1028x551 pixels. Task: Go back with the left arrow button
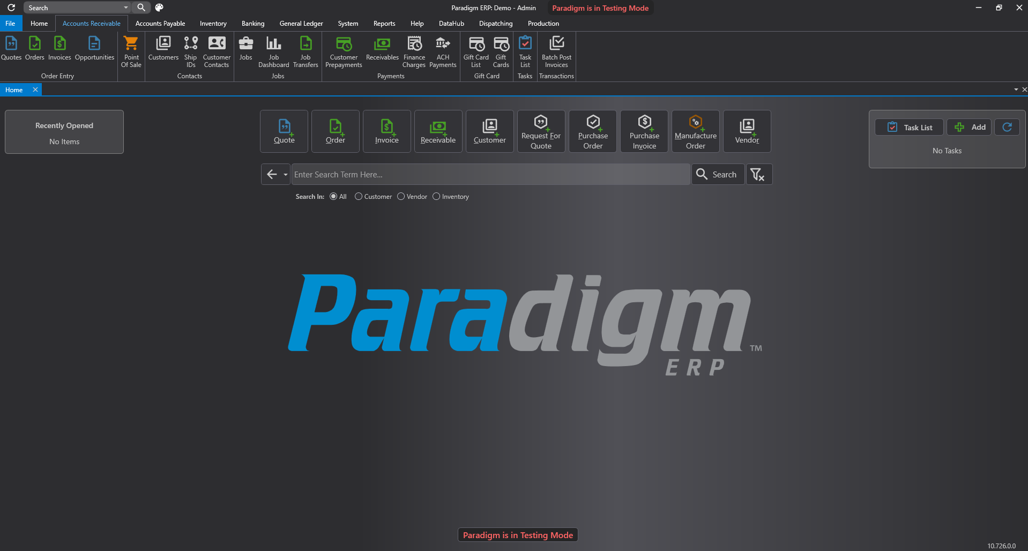click(272, 174)
